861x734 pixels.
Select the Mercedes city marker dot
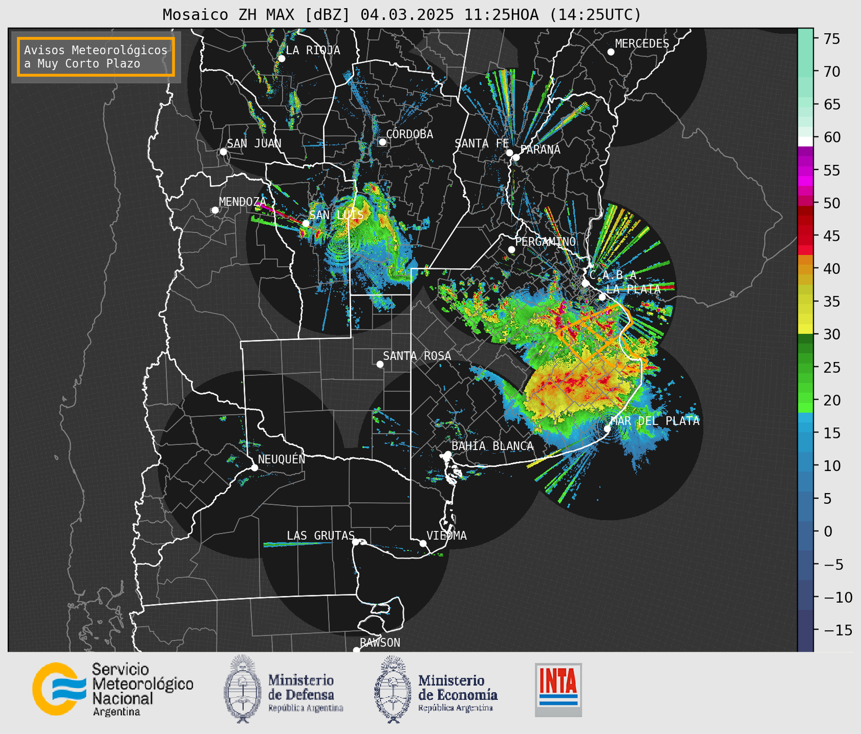(610, 52)
